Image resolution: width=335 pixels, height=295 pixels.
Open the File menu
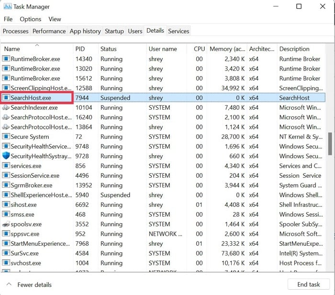(x=8, y=19)
